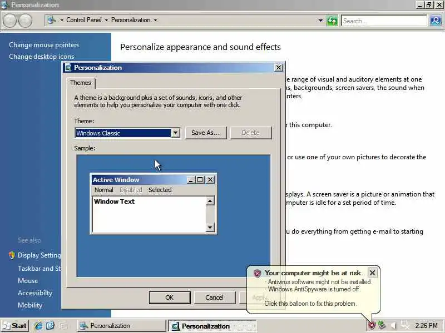Minimize the sample Active Window

[x=191, y=180]
